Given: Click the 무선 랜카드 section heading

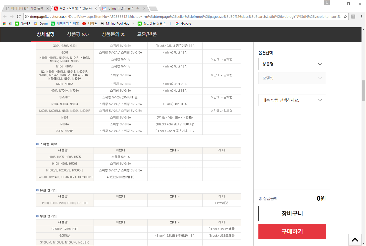Looking at the screenshot, I should click(49, 216).
